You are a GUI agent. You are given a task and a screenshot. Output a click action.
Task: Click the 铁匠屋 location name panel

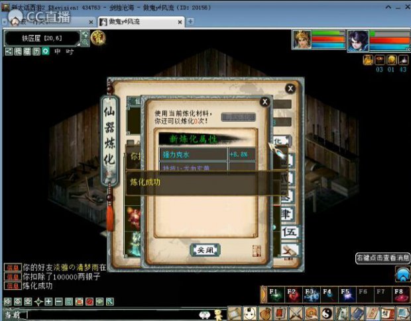[43, 39]
